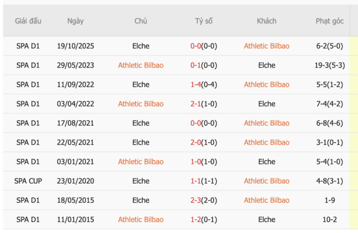The height and width of the screenshot is (233, 358).
Task: Click the Phạt góc column header
Action: (x=329, y=21)
